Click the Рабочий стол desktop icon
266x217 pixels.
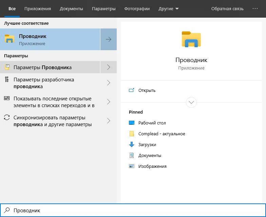click(132, 123)
